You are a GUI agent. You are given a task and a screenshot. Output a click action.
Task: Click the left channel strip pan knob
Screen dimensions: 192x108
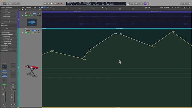(4, 87)
